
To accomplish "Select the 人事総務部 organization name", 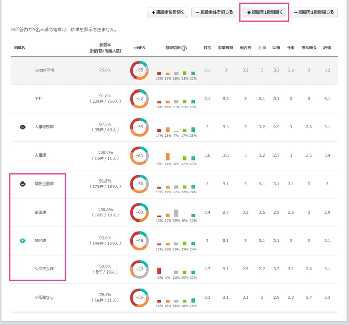I will click(44, 127).
